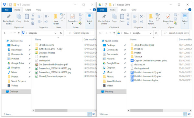The height and width of the screenshot is (118, 194).
Task: Click help question mark in Dropbox window
Action: tap(94, 10)
